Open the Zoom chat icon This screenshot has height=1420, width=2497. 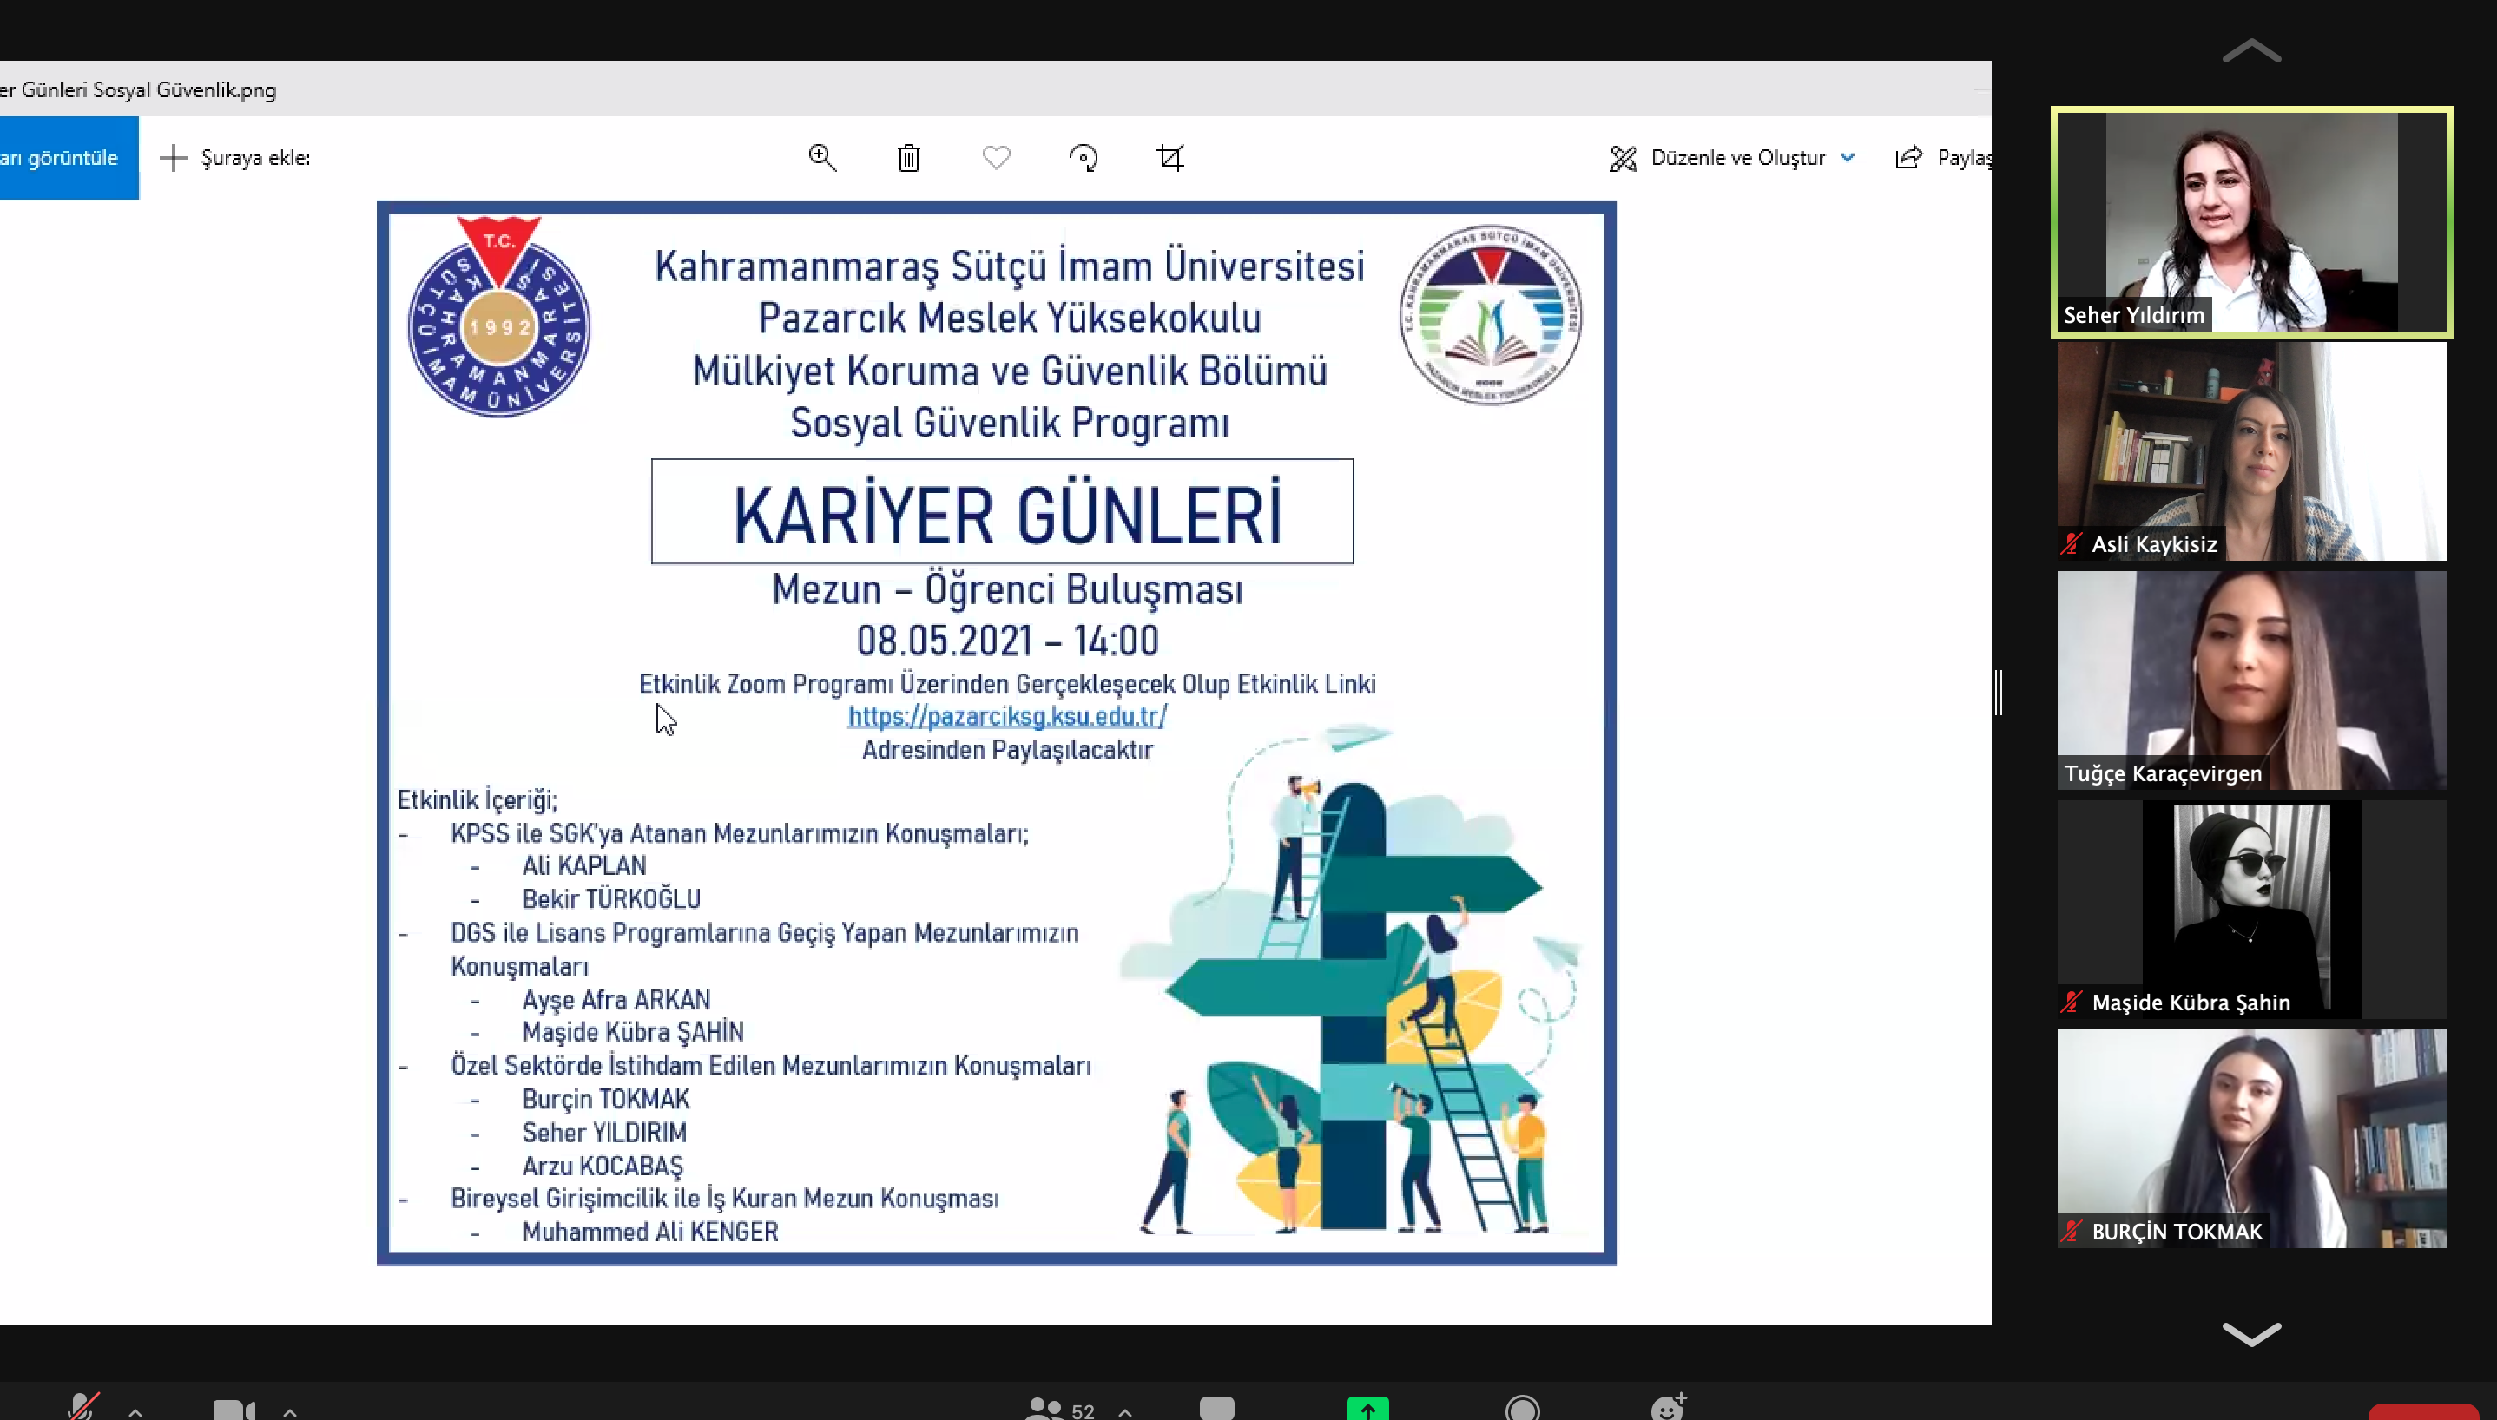pos(1216,1407)
